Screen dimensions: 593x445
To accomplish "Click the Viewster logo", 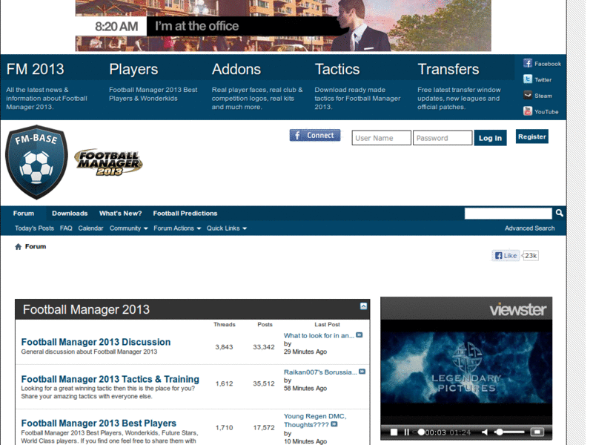I will [x=517, y=309].
